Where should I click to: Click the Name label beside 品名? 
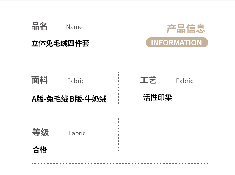click(74, 27)
